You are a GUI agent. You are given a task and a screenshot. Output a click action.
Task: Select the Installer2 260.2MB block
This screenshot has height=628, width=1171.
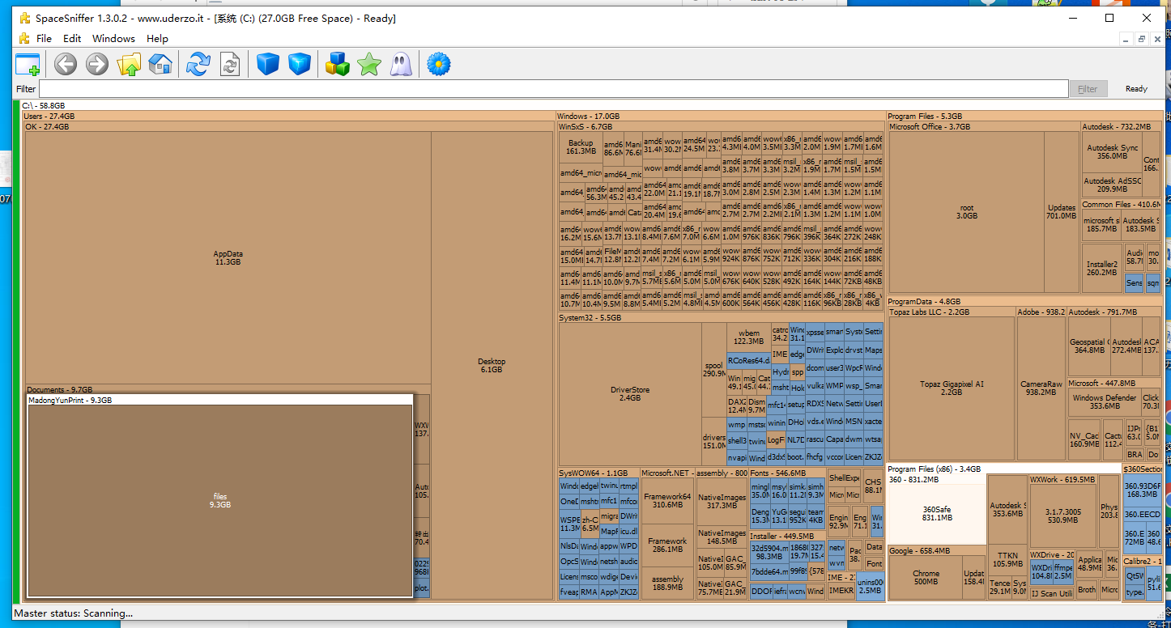point(1101,268)
